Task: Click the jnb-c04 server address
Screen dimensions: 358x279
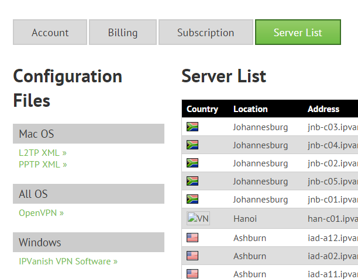Action: coord(333,145)
